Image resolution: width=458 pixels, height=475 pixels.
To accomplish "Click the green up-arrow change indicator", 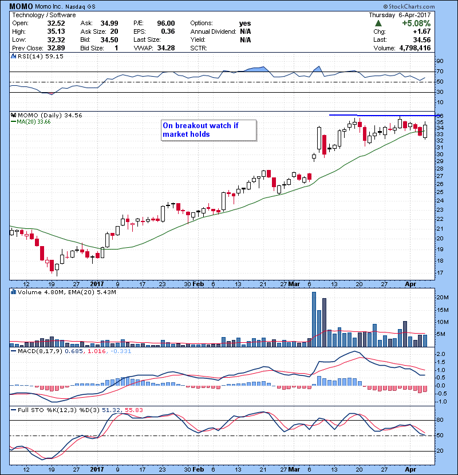I will pos(378,23).
